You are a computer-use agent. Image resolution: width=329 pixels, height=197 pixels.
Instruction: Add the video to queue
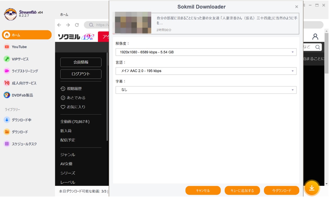pos(242,191)
